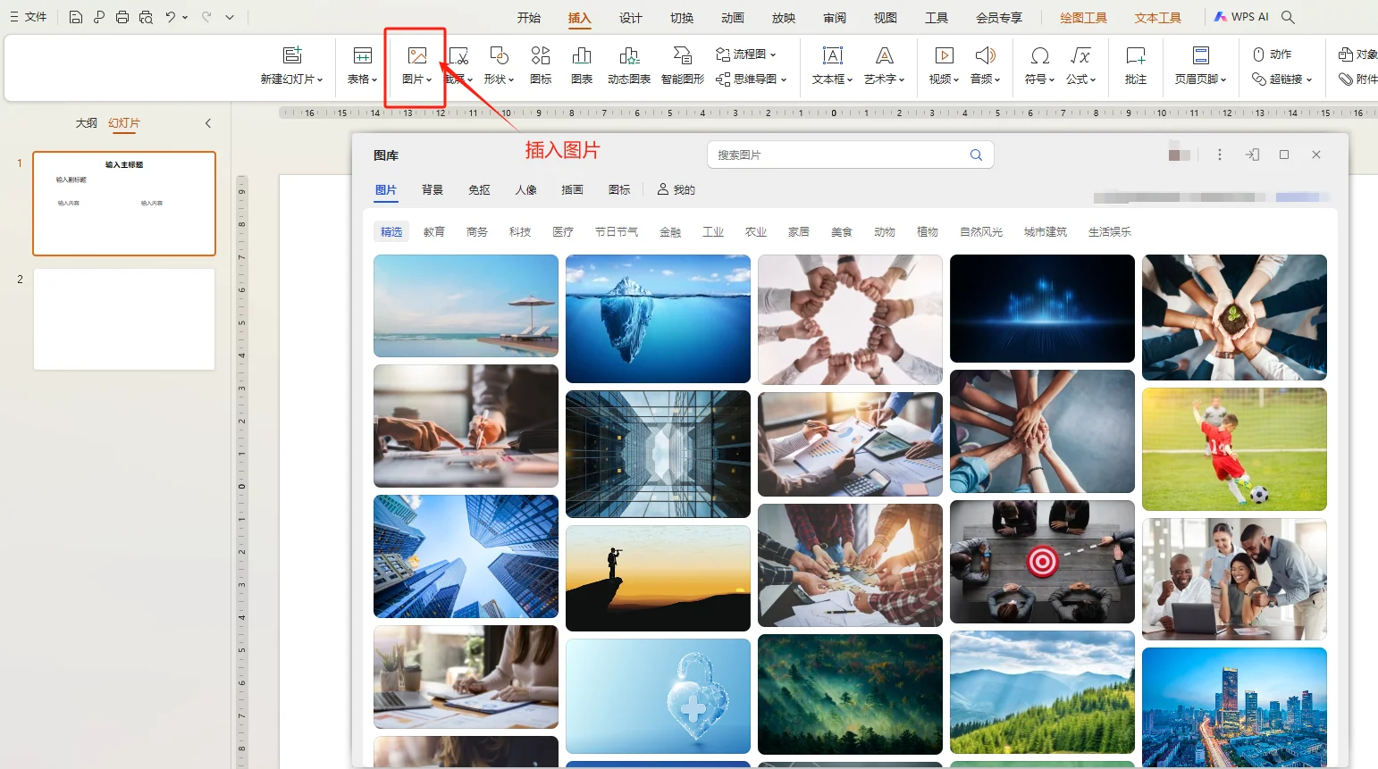Filter images by 科技 category
Image resolution: width=1378 pixels, height=769 pixels.
[520, 232]
